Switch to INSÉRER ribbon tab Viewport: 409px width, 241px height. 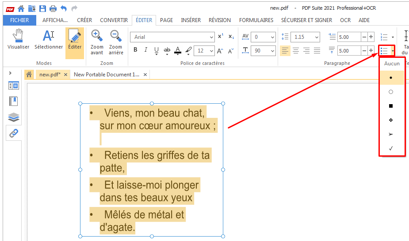(191, 20)
